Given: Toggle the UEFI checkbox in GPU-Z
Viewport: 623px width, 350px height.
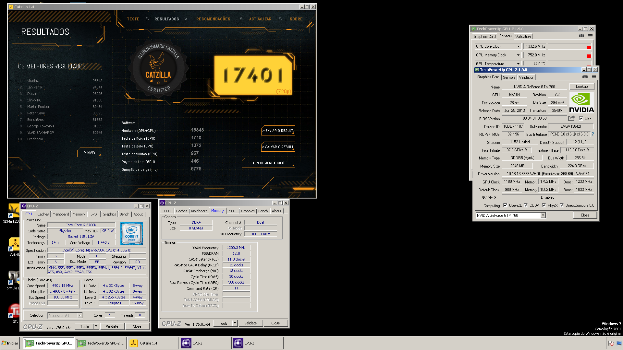Looking at the screenshot, I should (580, 118).
